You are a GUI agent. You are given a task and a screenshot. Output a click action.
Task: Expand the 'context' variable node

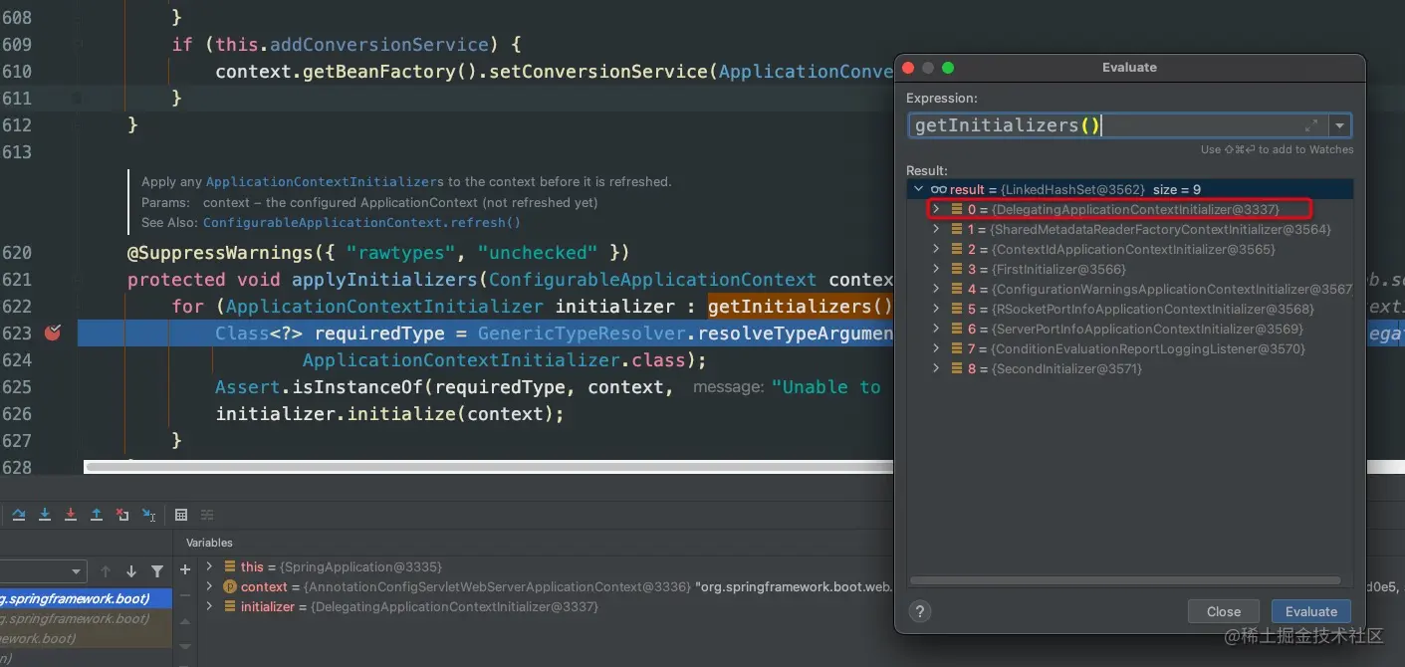209,586
